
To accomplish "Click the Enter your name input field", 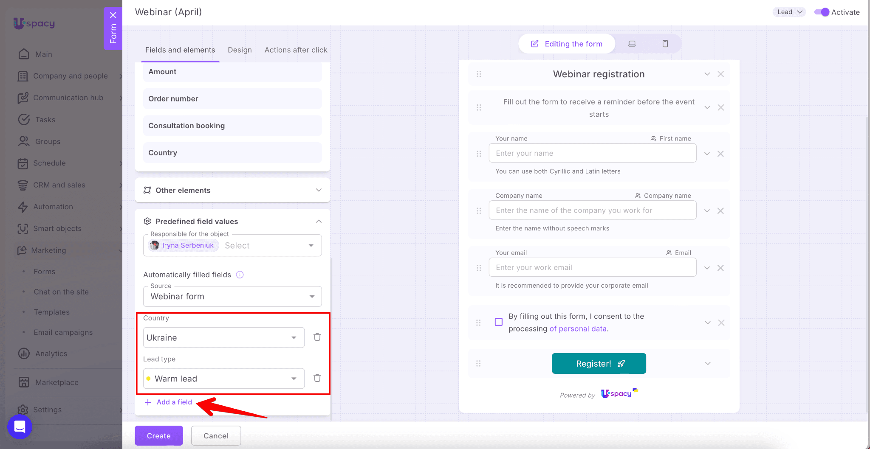I will 592,153.
